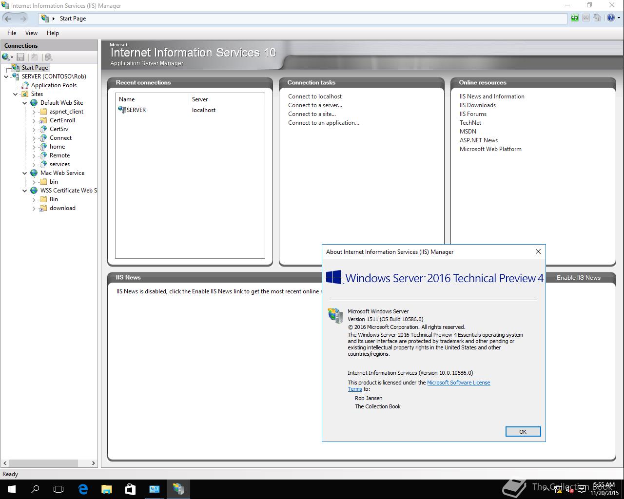Image resolution: width=624 pixels, height=499 pixels.
Task: Click Connect to an application...
Action: (323, 123)
